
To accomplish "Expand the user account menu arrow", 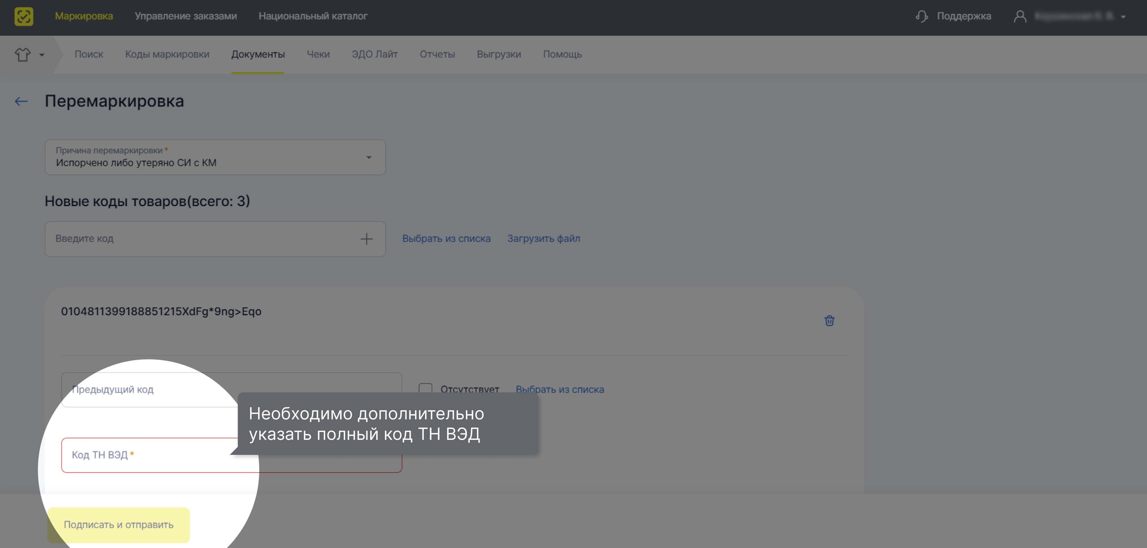I will click(1124, 17).
